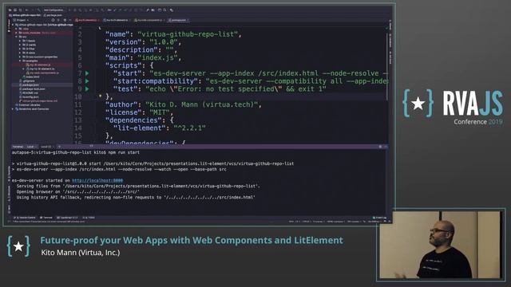
Task: Click the magnifier search icon in toolbar
Action: 164,10
